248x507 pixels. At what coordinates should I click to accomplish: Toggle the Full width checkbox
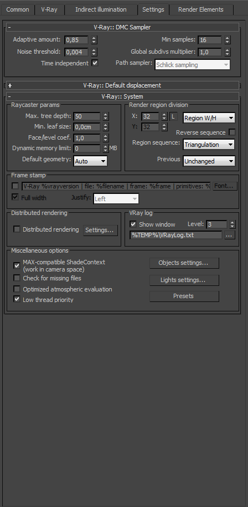tap(15, 197)
